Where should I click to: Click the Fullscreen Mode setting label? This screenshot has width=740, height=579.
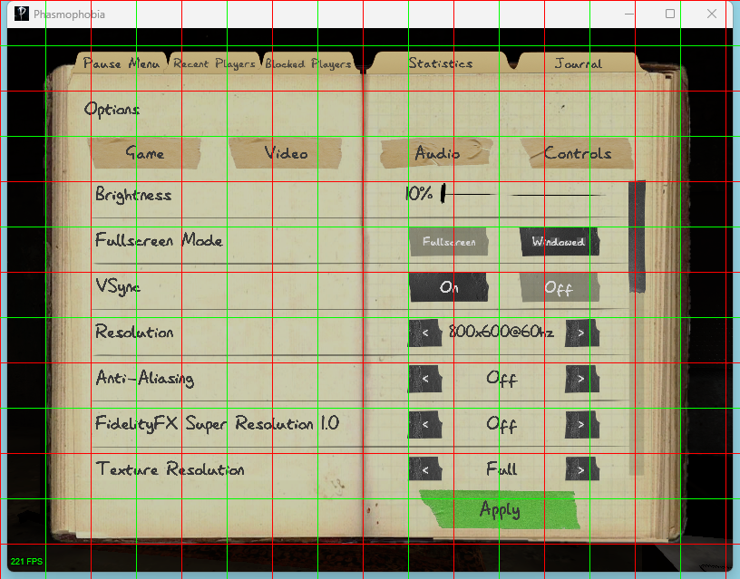pyautogui.click(x=159, y=240)
